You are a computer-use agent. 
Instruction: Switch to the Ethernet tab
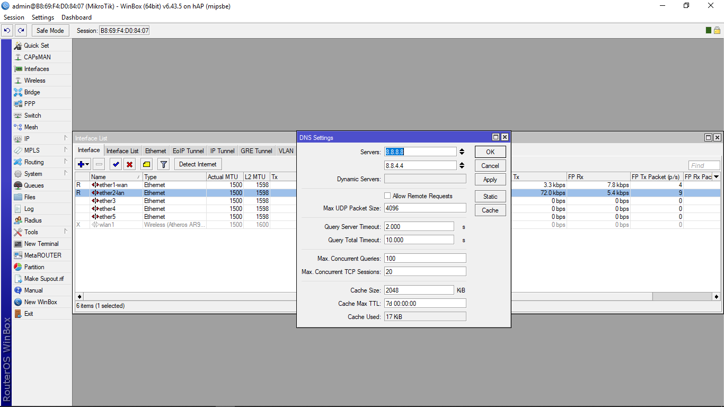[x=156, y=151]
